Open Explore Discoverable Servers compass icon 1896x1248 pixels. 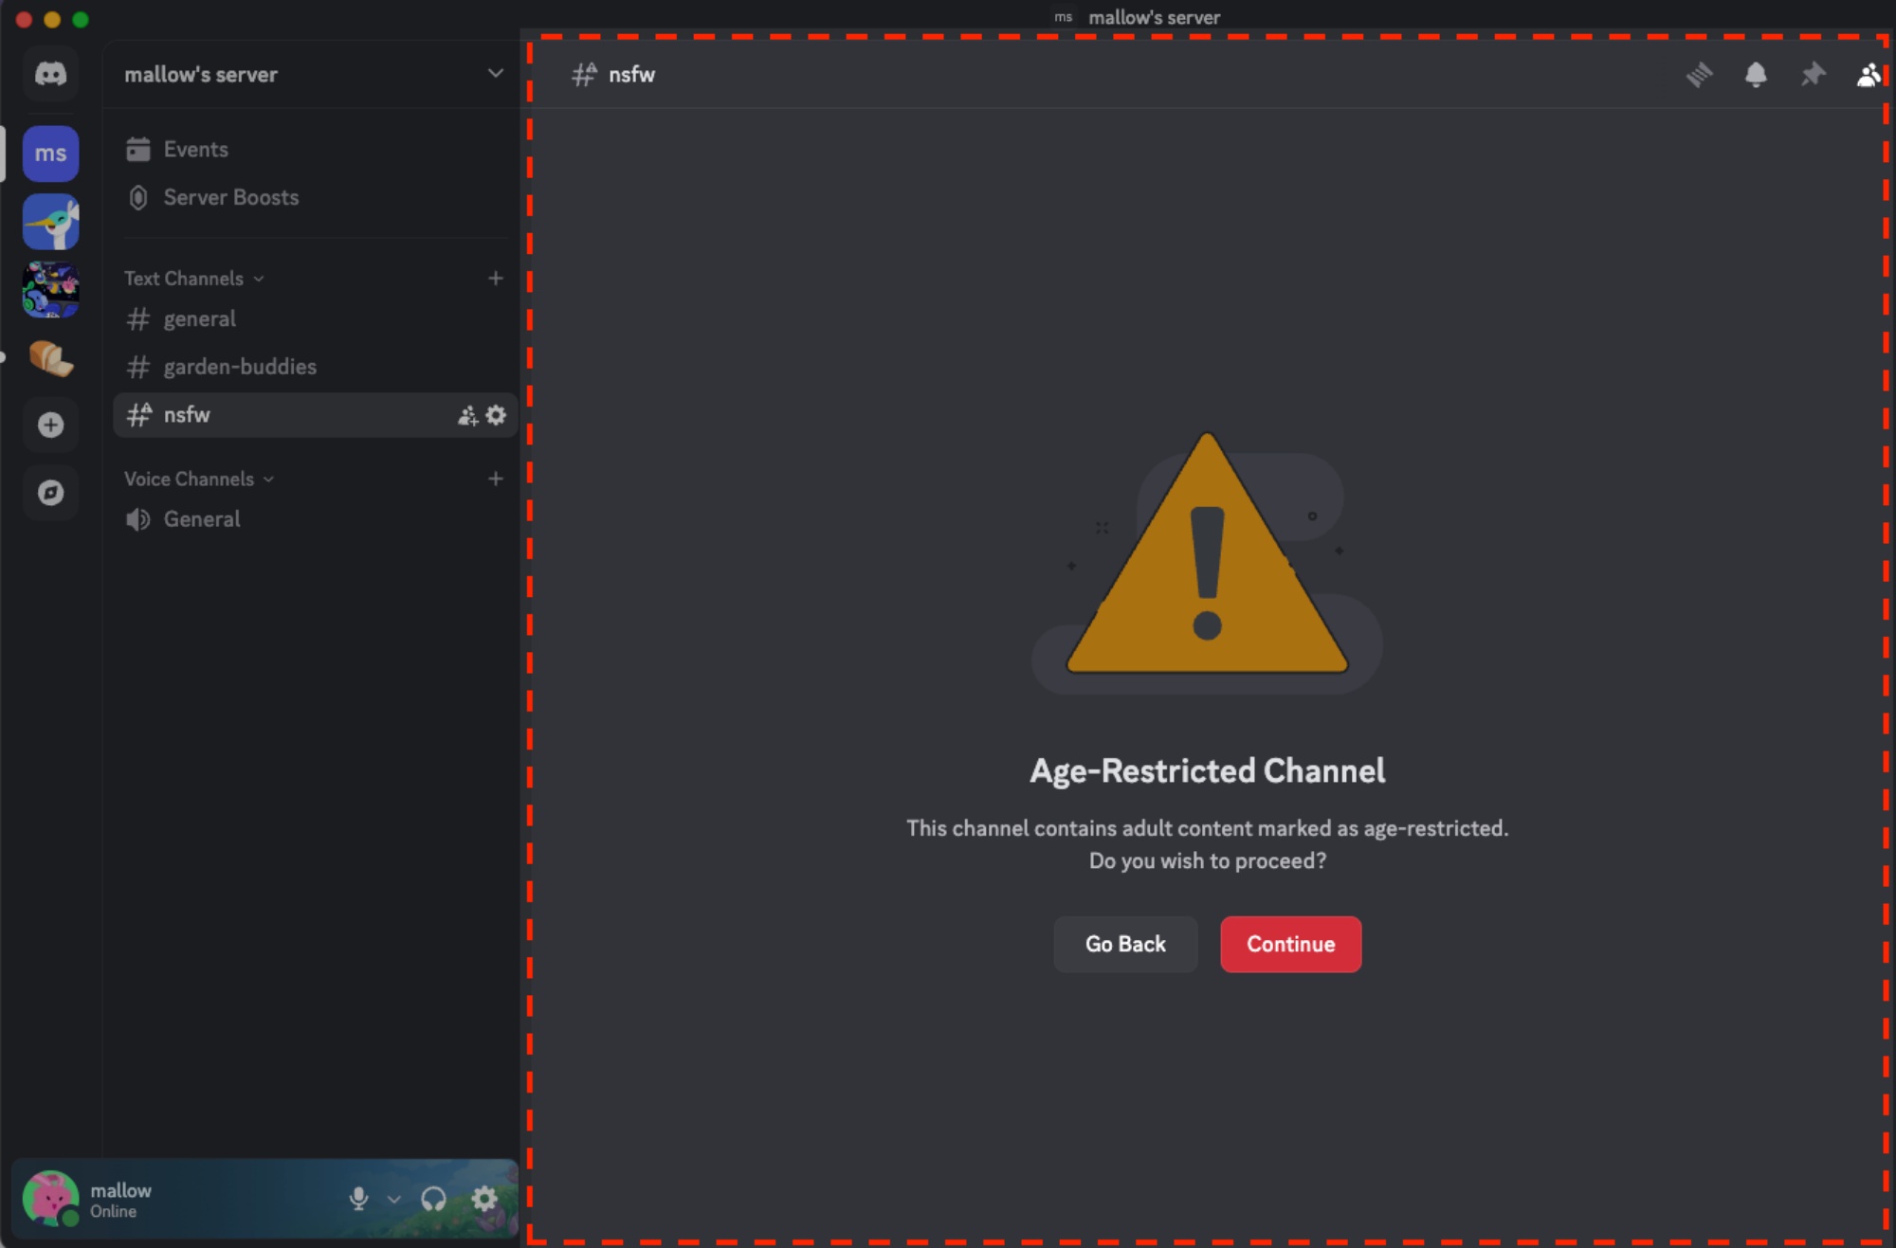50,493
